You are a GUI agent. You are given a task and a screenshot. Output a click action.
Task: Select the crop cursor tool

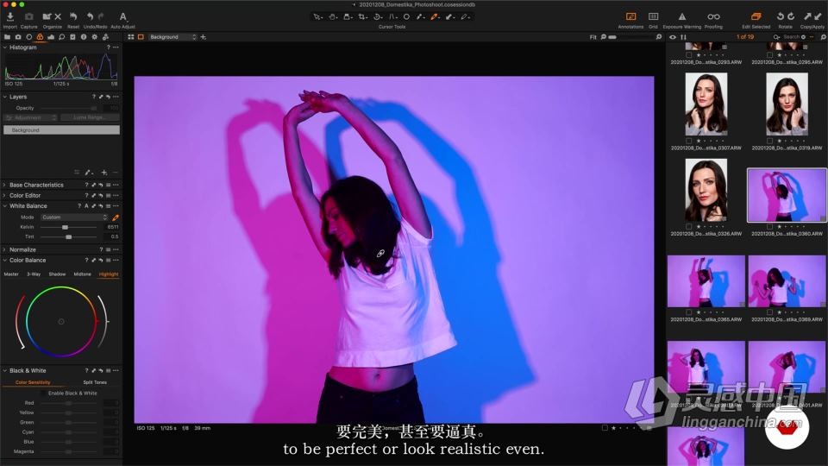click(362, 17)
